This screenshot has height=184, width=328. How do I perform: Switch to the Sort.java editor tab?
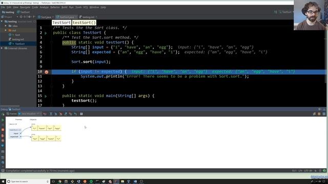(46, 17)
